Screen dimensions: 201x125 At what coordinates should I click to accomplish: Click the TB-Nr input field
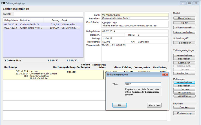(x=143, y=84)
